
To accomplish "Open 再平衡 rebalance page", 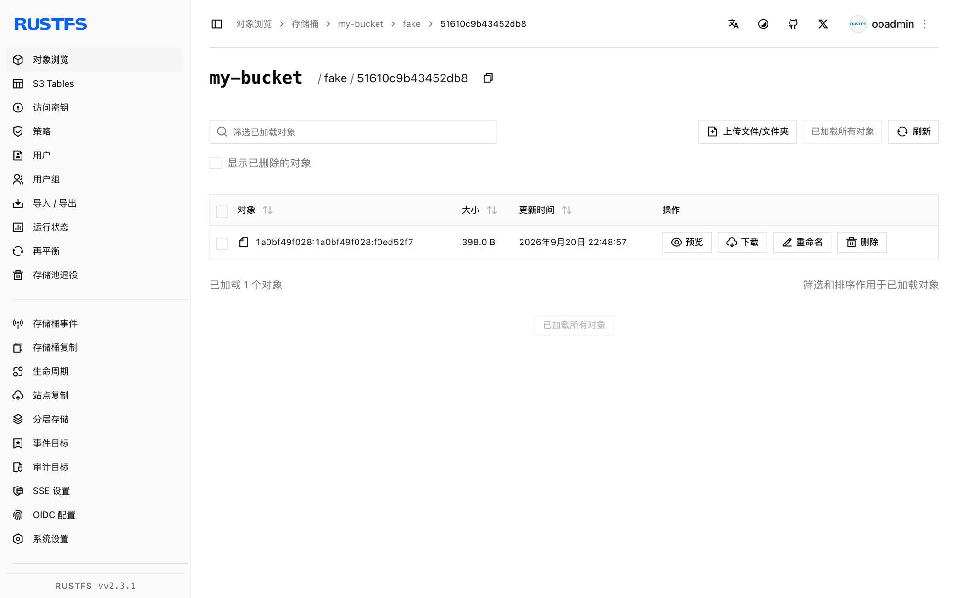I will (94, 251).
